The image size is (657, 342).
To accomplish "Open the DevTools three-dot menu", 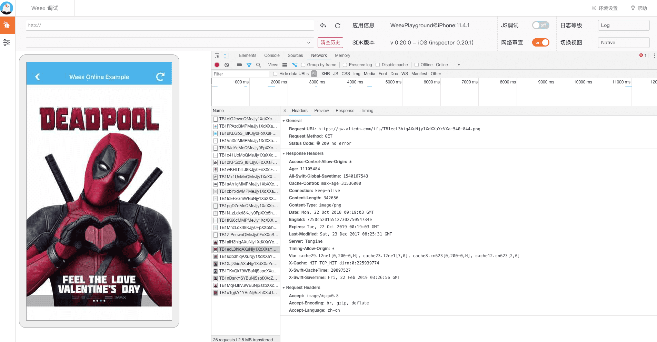I will pos(654,56).
